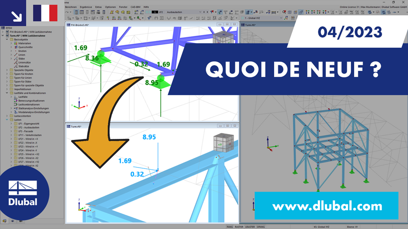This screenshot has height=229, width=408.
Task: Toggle the FANG snap option in the status bar
Action: click(x=229, y=227)
